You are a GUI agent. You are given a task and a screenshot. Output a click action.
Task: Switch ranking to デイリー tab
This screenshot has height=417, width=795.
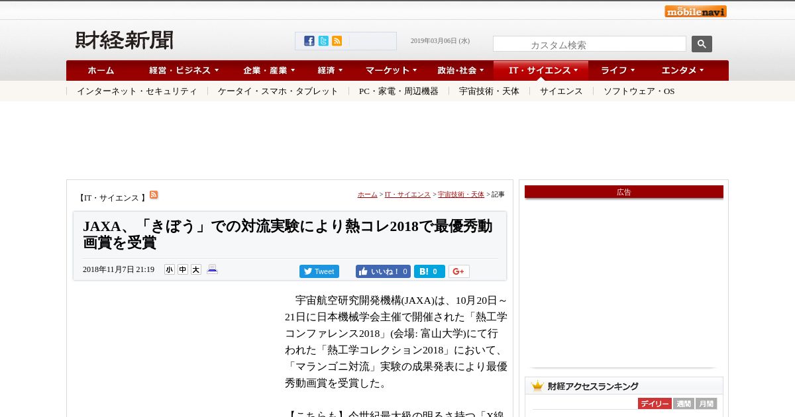click(655, 404)
